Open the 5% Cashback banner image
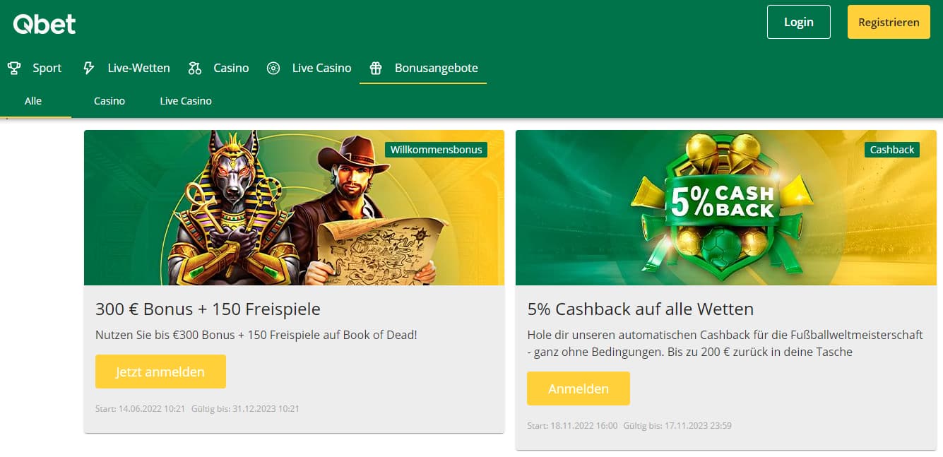The height and width of the screenshot is (457, 943). pos(726,208)
